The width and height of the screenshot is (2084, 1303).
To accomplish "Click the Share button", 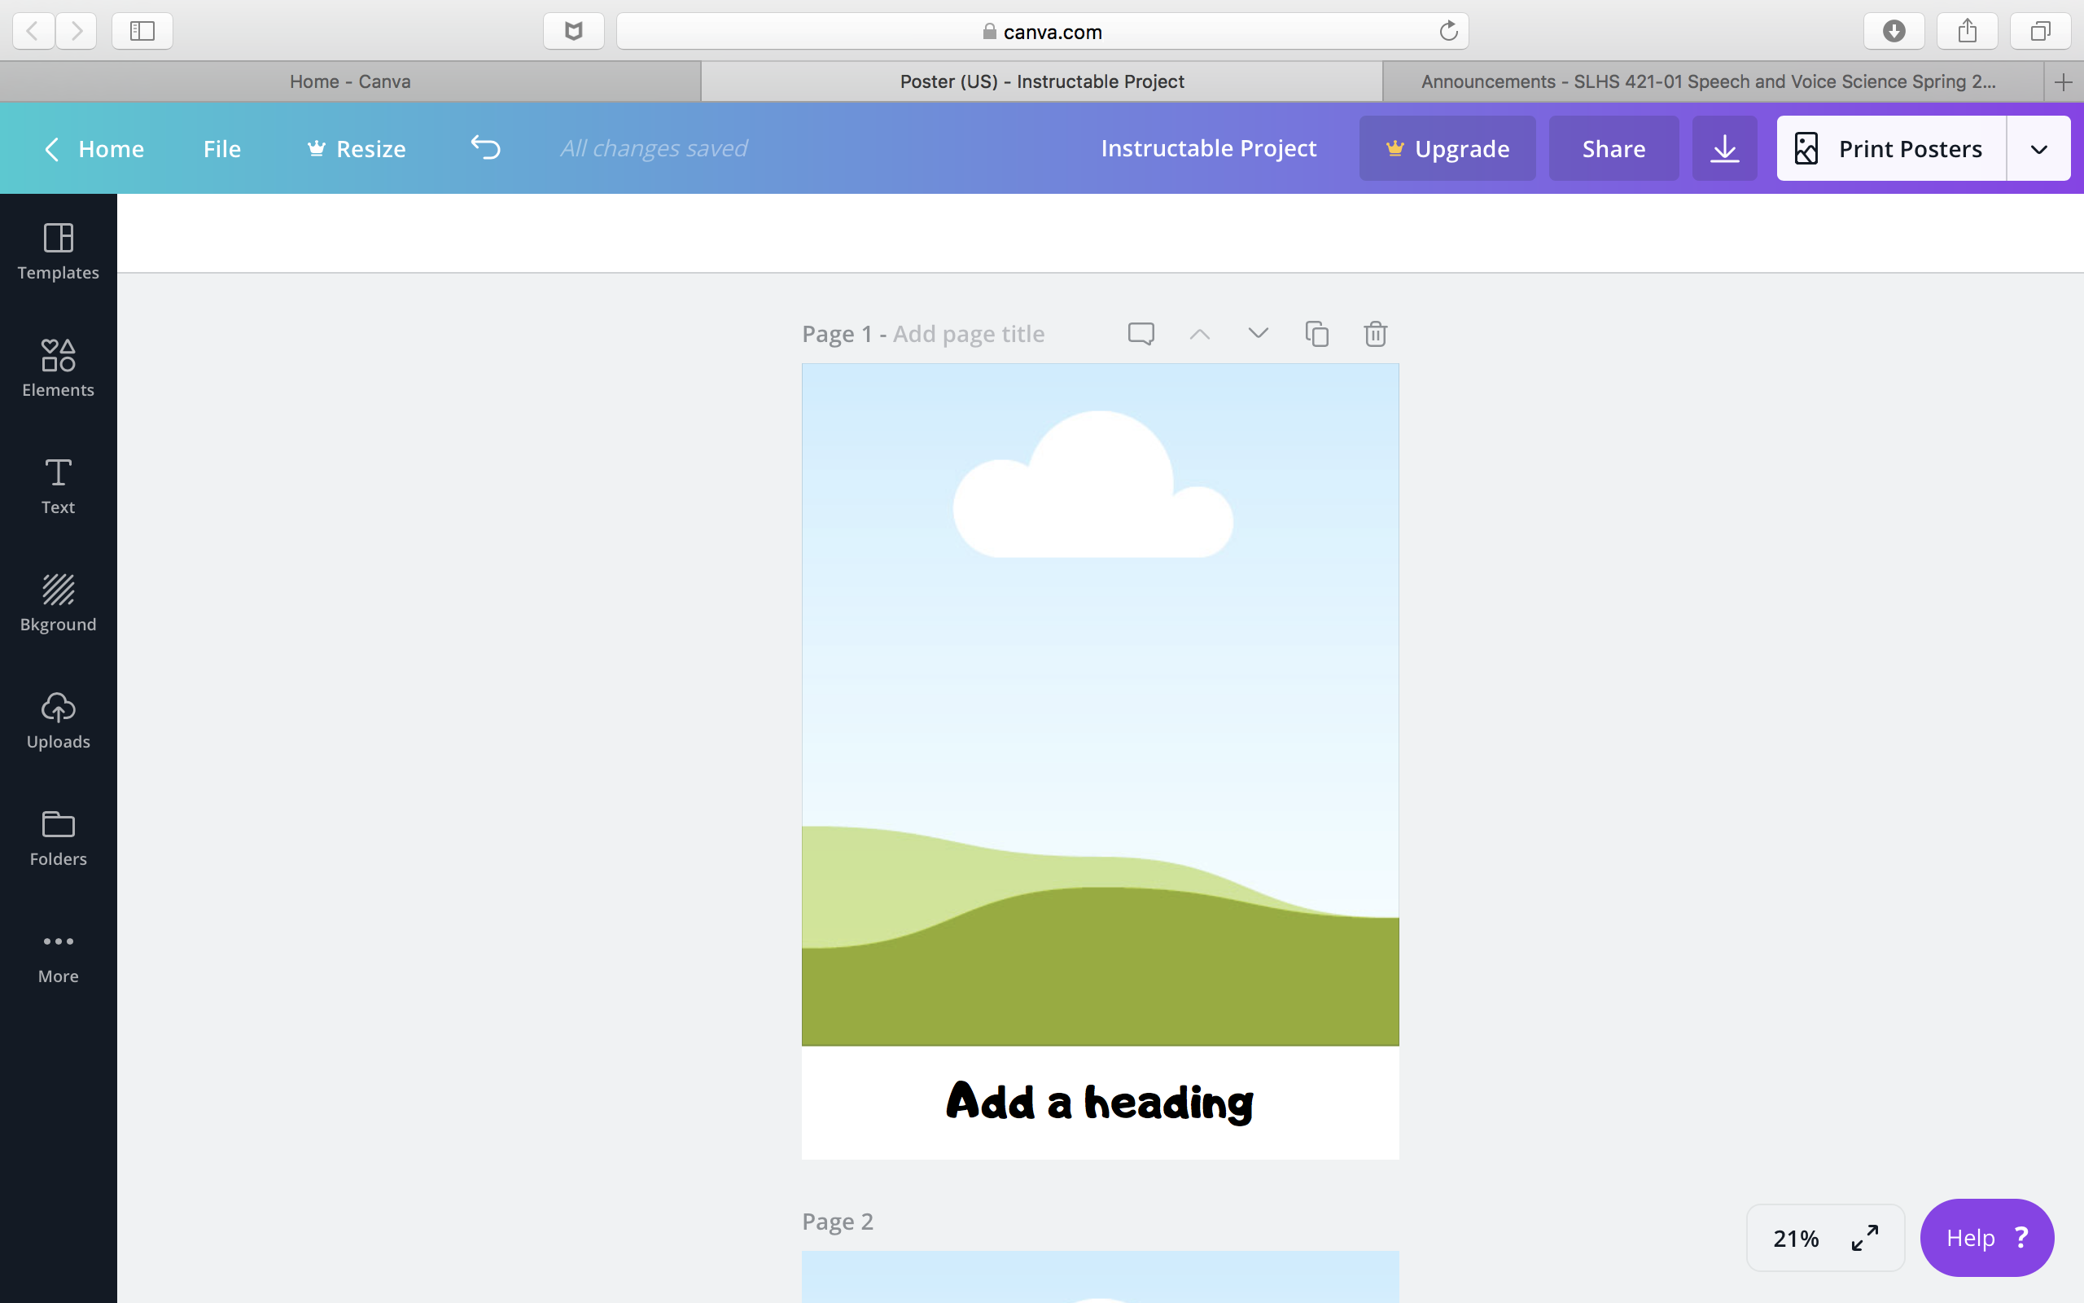I will point(1613,147).
